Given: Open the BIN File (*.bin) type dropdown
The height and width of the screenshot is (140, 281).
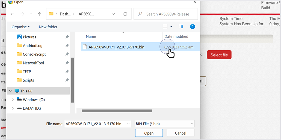Looking at the screenshot, I should coord(165,124).
